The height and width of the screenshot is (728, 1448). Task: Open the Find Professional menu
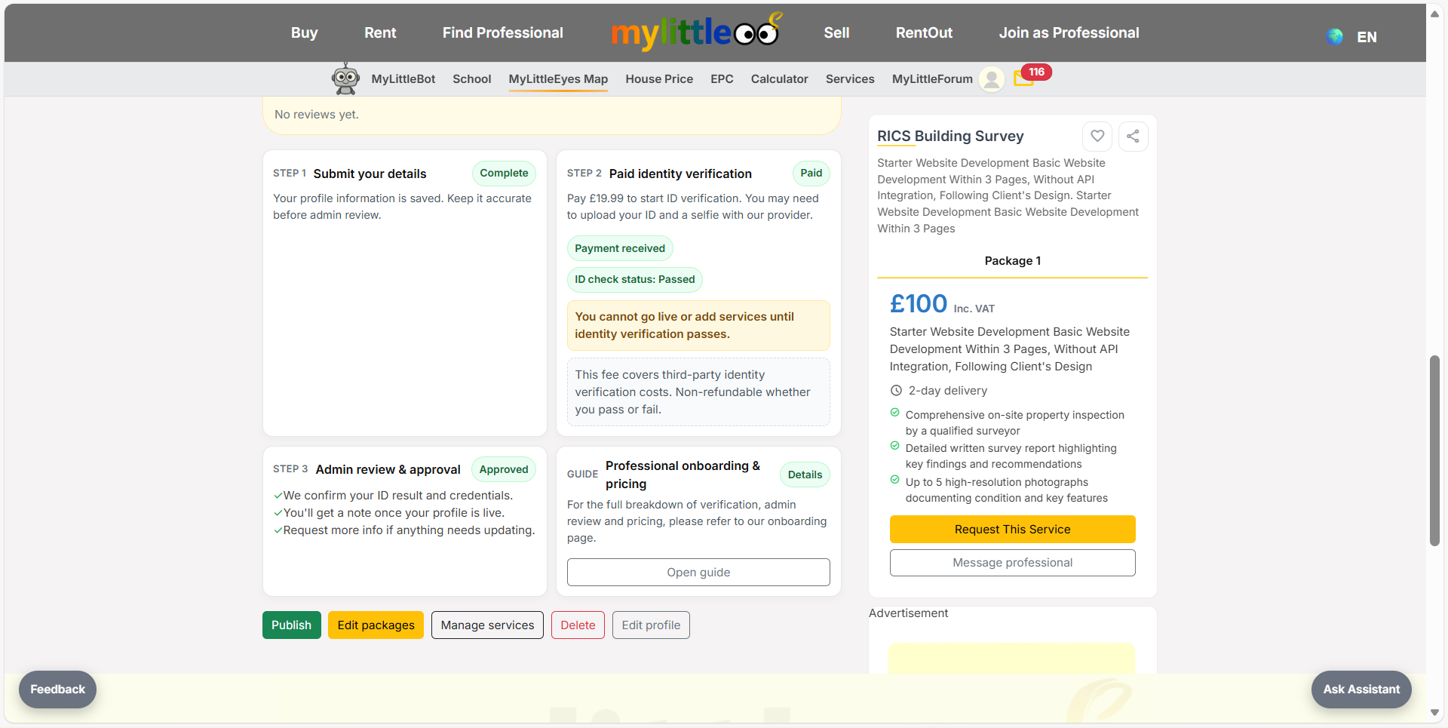tap(502, 32)
